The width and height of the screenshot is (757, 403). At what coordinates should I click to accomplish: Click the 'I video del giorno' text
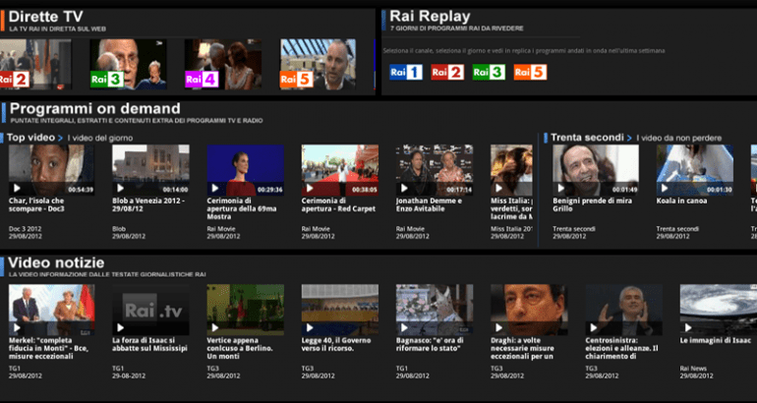click(100, 139)
